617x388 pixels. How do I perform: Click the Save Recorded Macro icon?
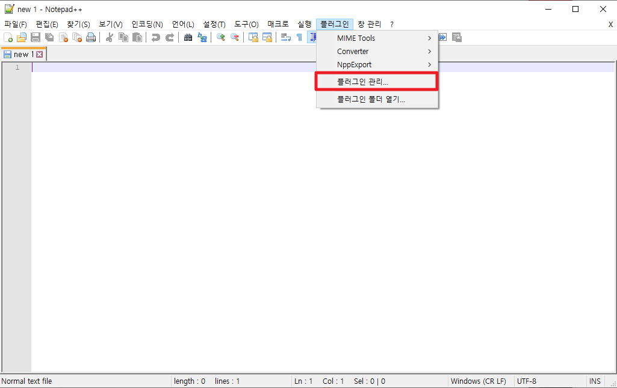[457, 37]
